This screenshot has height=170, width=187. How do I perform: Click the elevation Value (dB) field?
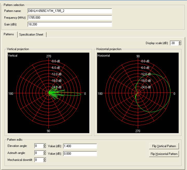pyautogui.click(x=80, y=146)
